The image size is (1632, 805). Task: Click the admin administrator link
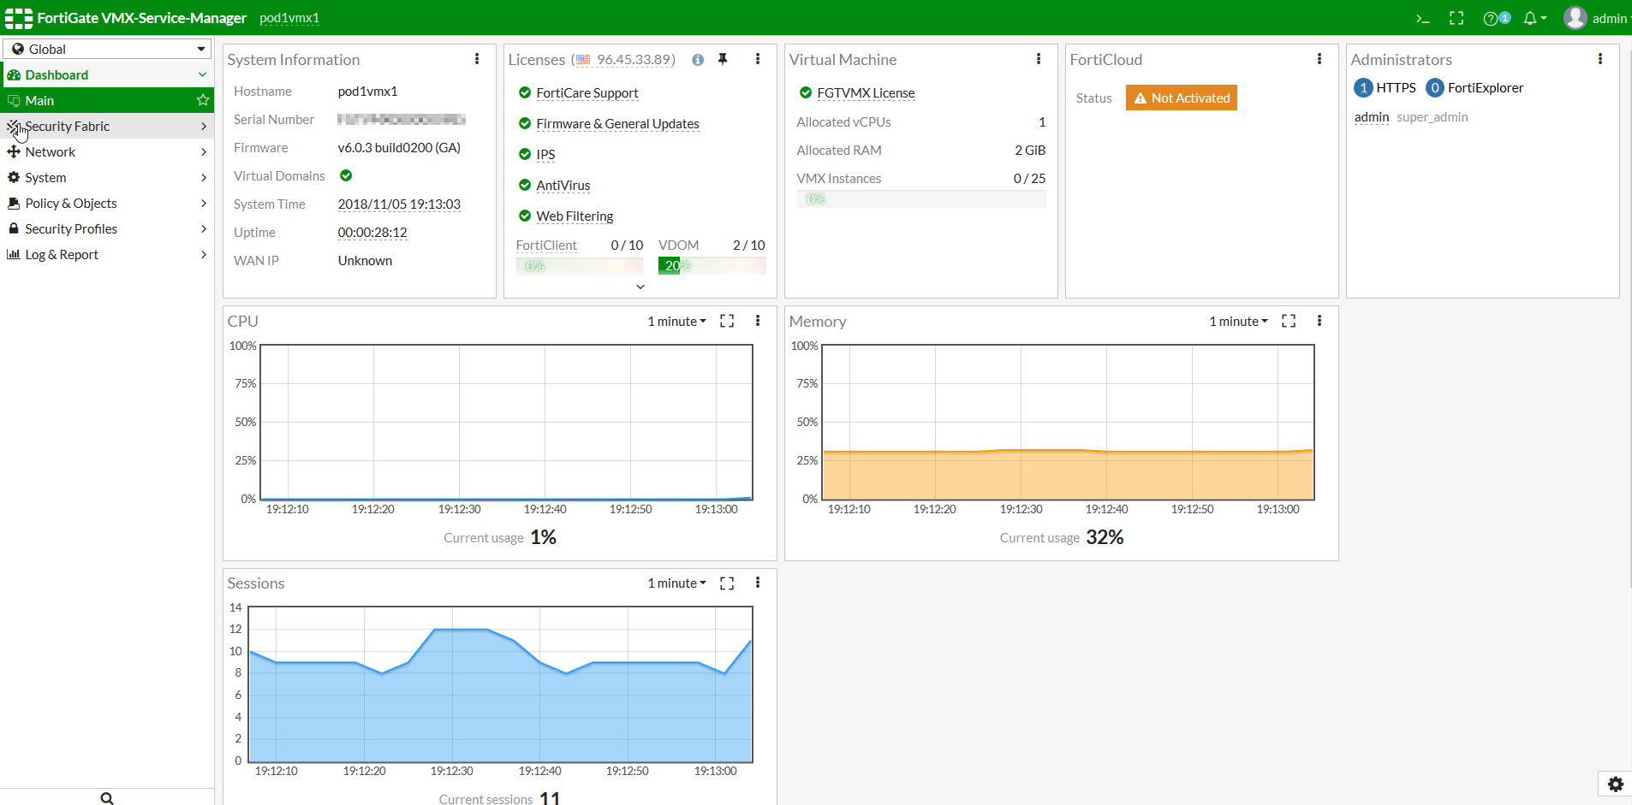point(1372,117)
